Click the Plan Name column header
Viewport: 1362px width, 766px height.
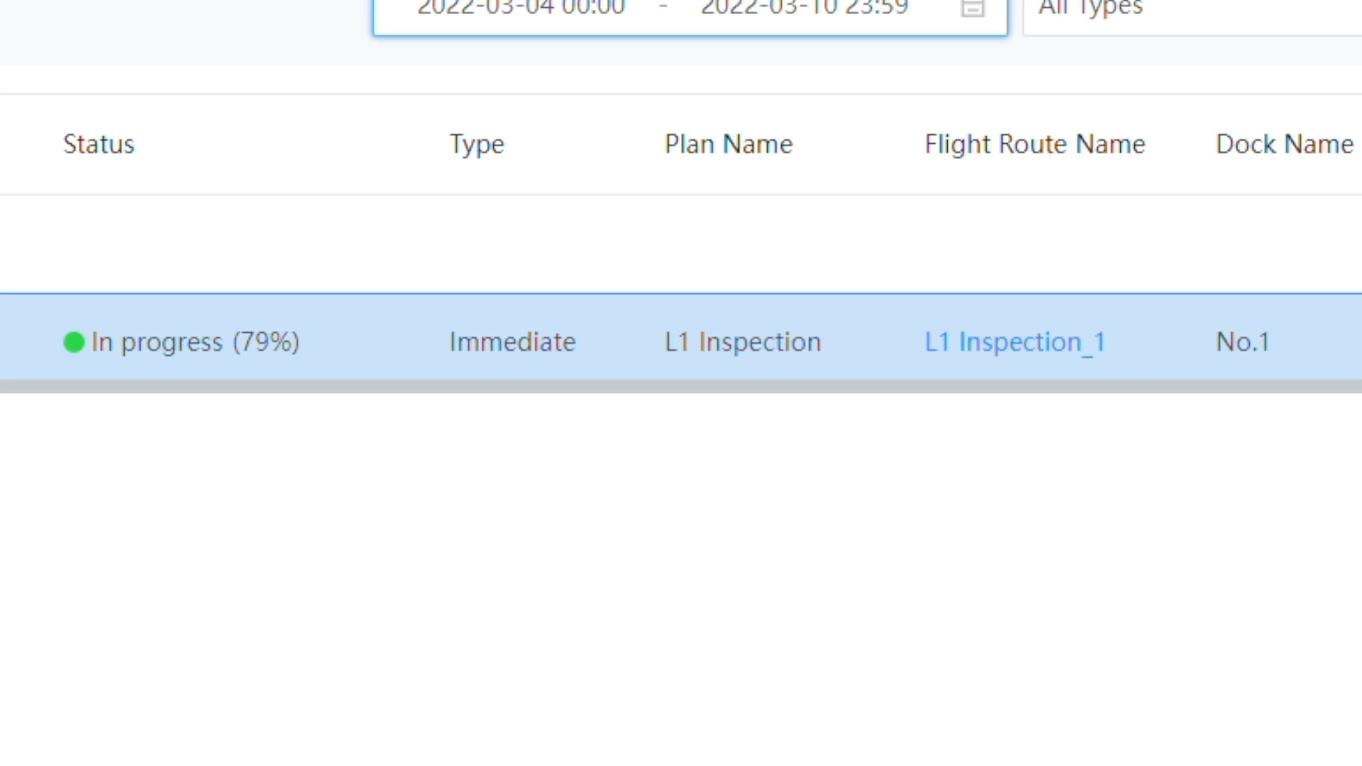729,144
